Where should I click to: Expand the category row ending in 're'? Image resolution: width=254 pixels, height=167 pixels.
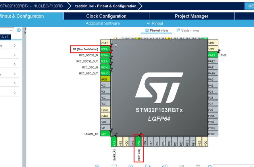[x=10, y=46]
